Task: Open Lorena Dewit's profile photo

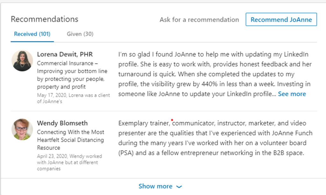Action: (22, 61)
